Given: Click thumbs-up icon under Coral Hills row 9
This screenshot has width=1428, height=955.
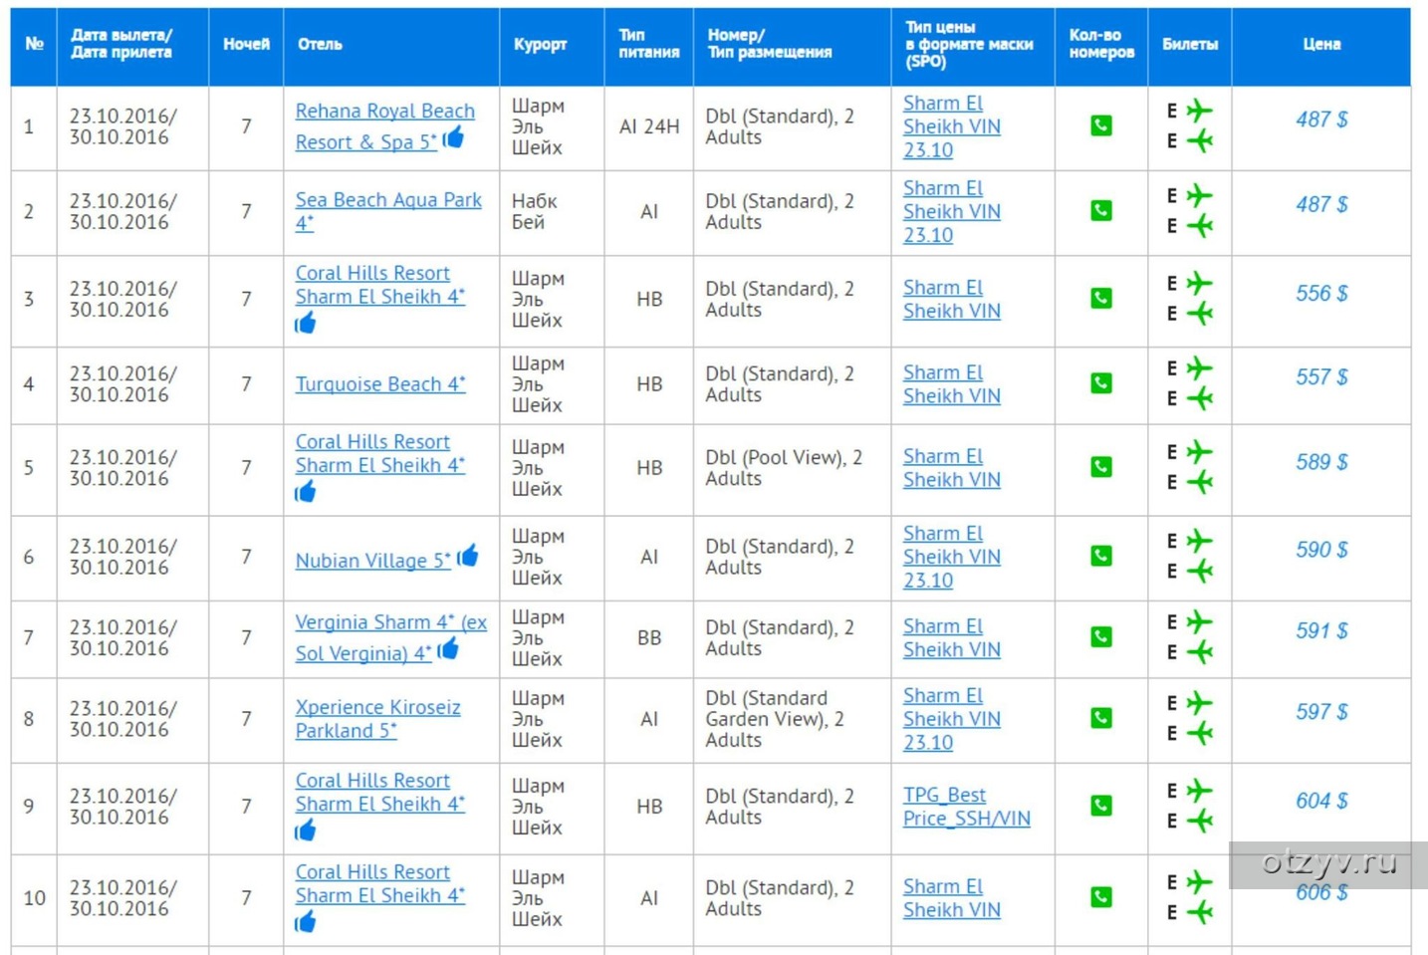Looking at the screenshot, I should [x=305, y=830].
